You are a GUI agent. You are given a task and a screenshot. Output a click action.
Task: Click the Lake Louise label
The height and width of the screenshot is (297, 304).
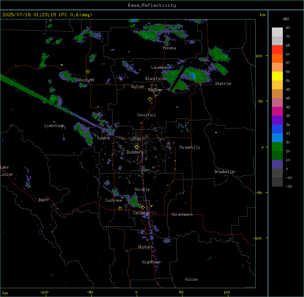6,171
